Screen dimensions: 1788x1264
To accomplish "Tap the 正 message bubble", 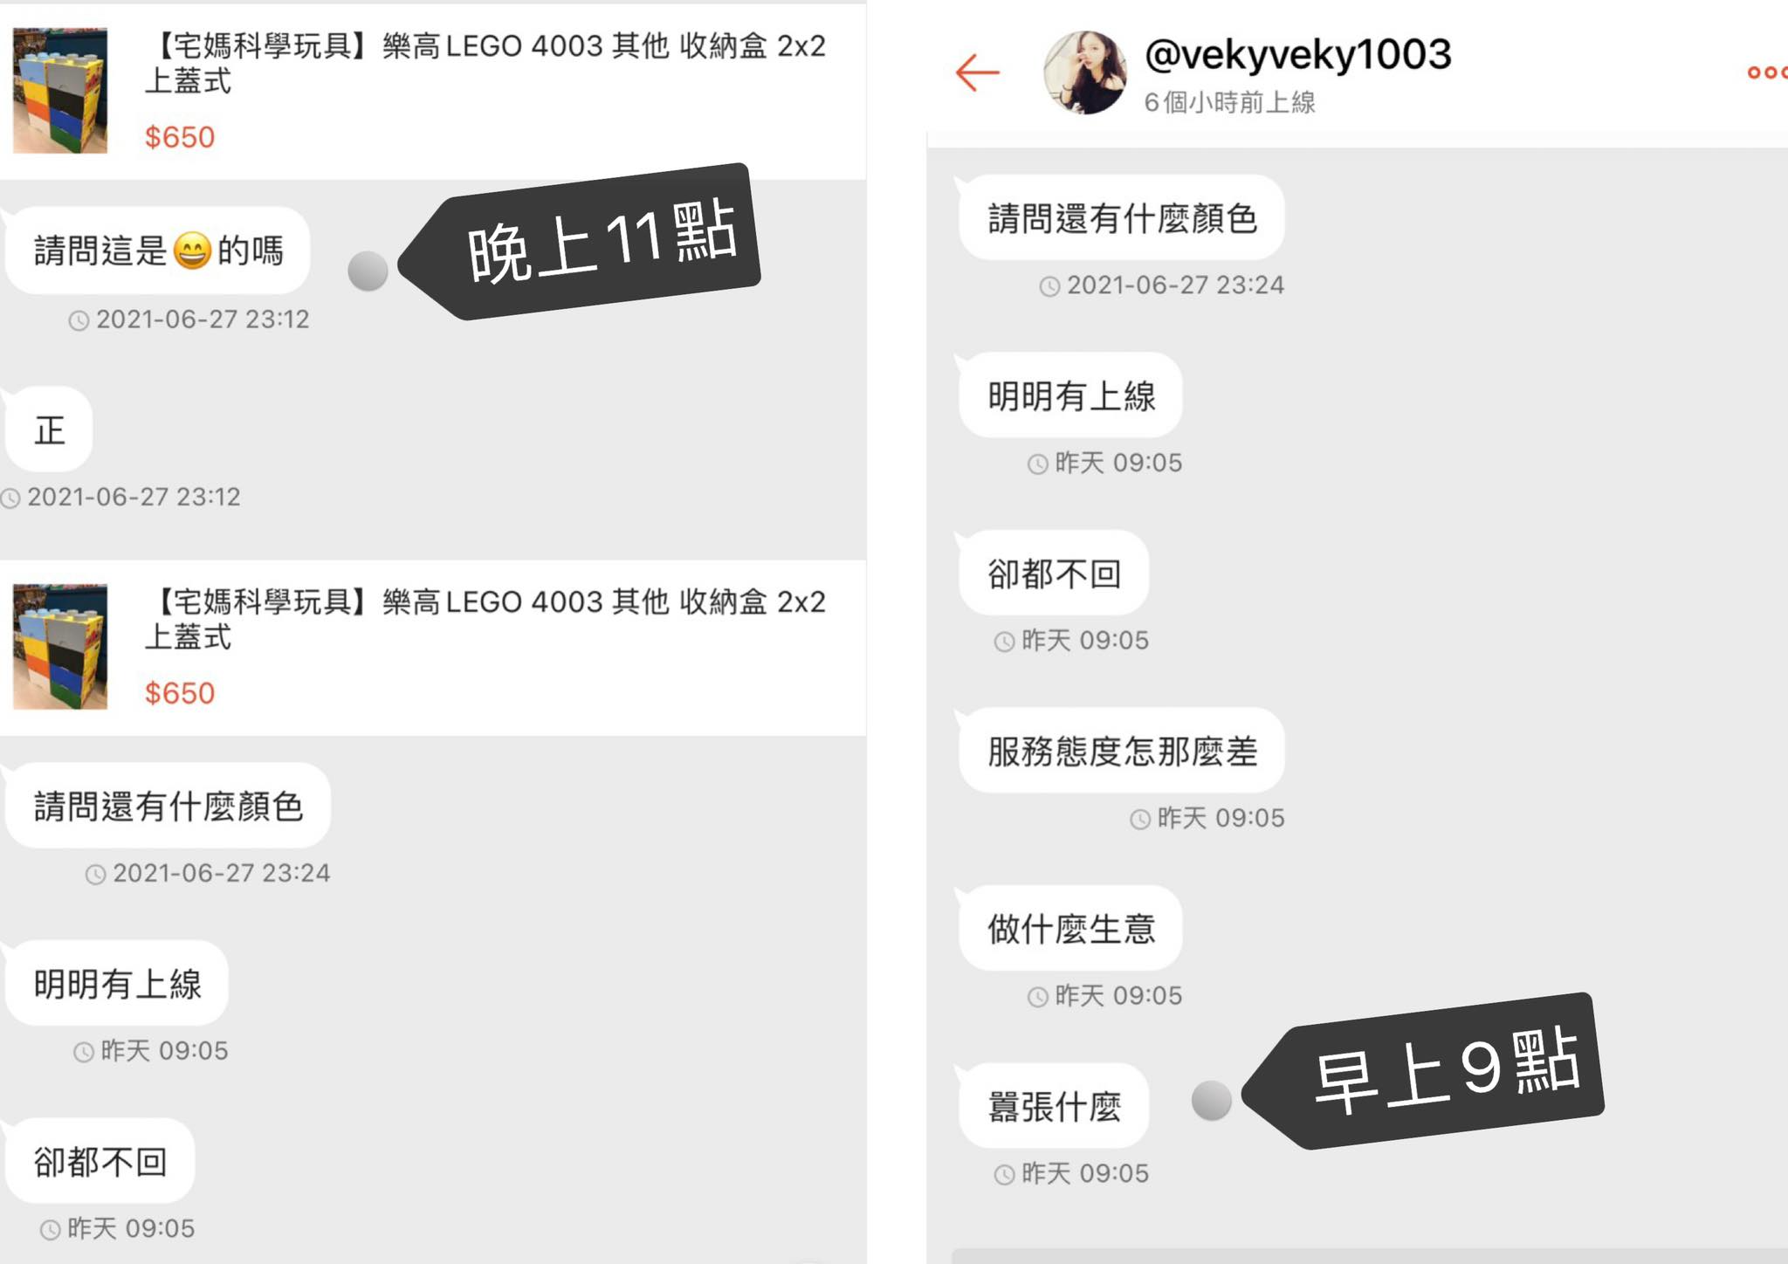I will (x=49, y=429).
